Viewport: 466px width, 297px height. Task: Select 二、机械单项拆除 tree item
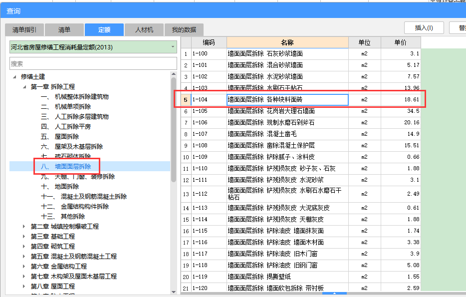(66, 107)
